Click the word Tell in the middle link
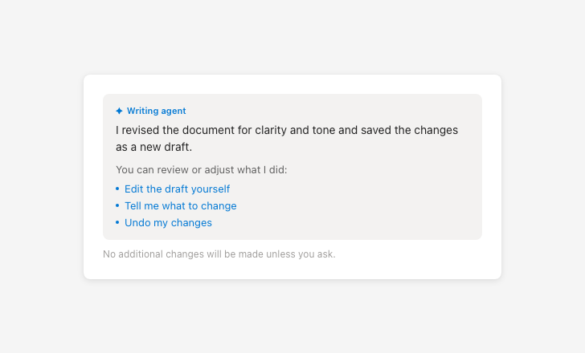 pos(134,206)
